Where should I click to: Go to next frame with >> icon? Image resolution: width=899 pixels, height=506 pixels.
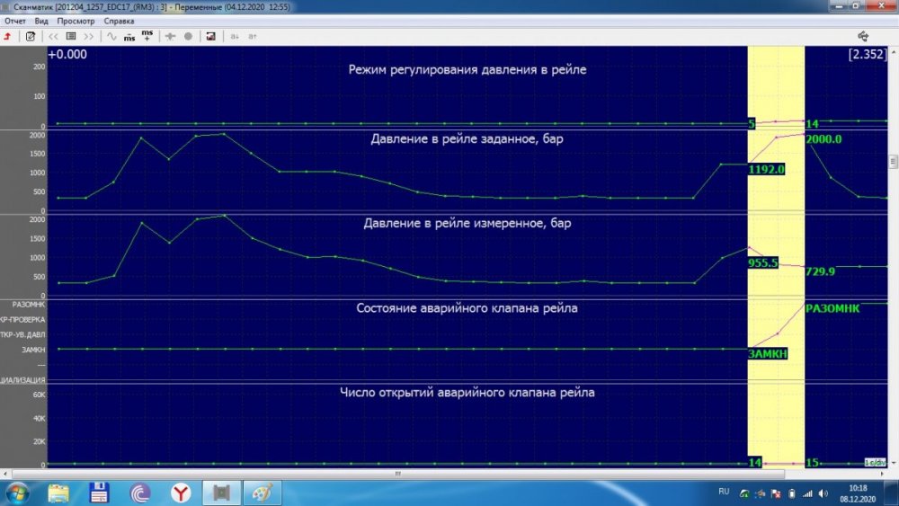[x=88, y=36]
